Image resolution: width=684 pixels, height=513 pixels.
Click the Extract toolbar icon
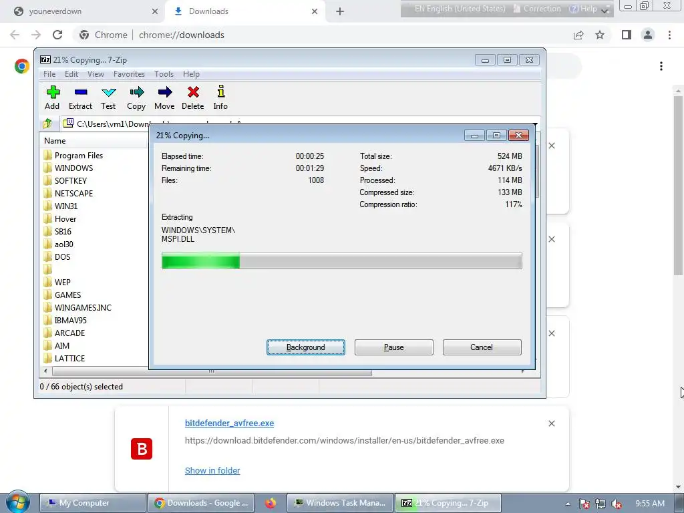point(80,98)
